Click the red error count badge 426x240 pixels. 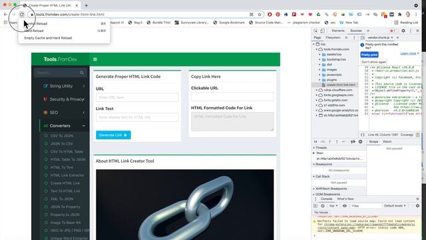tap(392, 31)
